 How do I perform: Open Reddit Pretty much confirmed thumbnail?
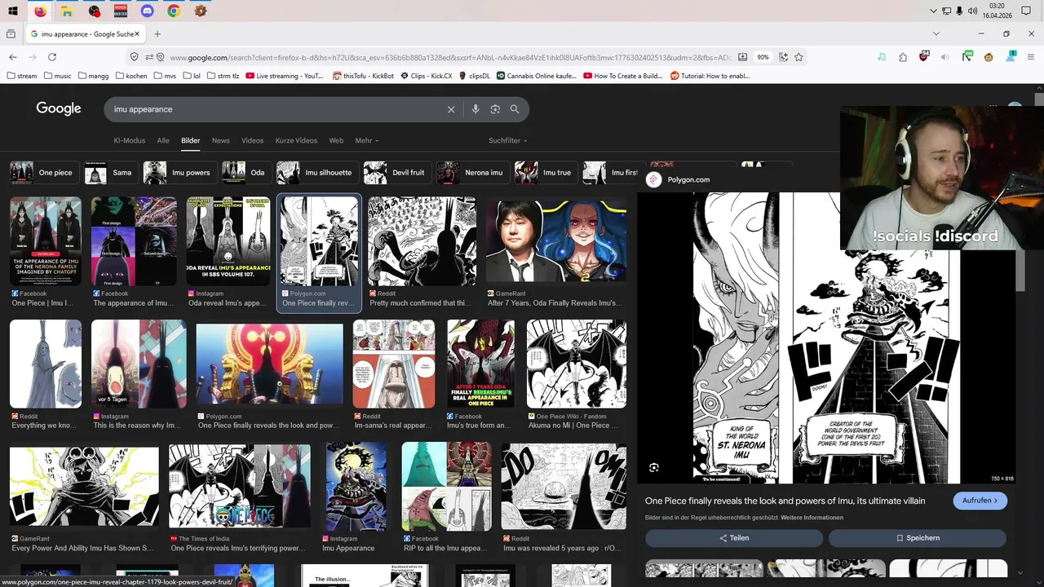(422, 241)
